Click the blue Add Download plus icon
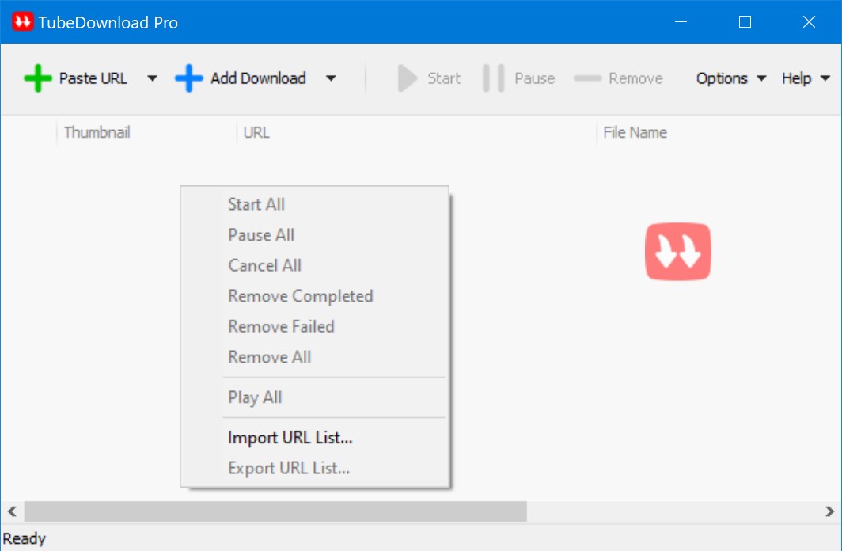 [x=188, y=78]
